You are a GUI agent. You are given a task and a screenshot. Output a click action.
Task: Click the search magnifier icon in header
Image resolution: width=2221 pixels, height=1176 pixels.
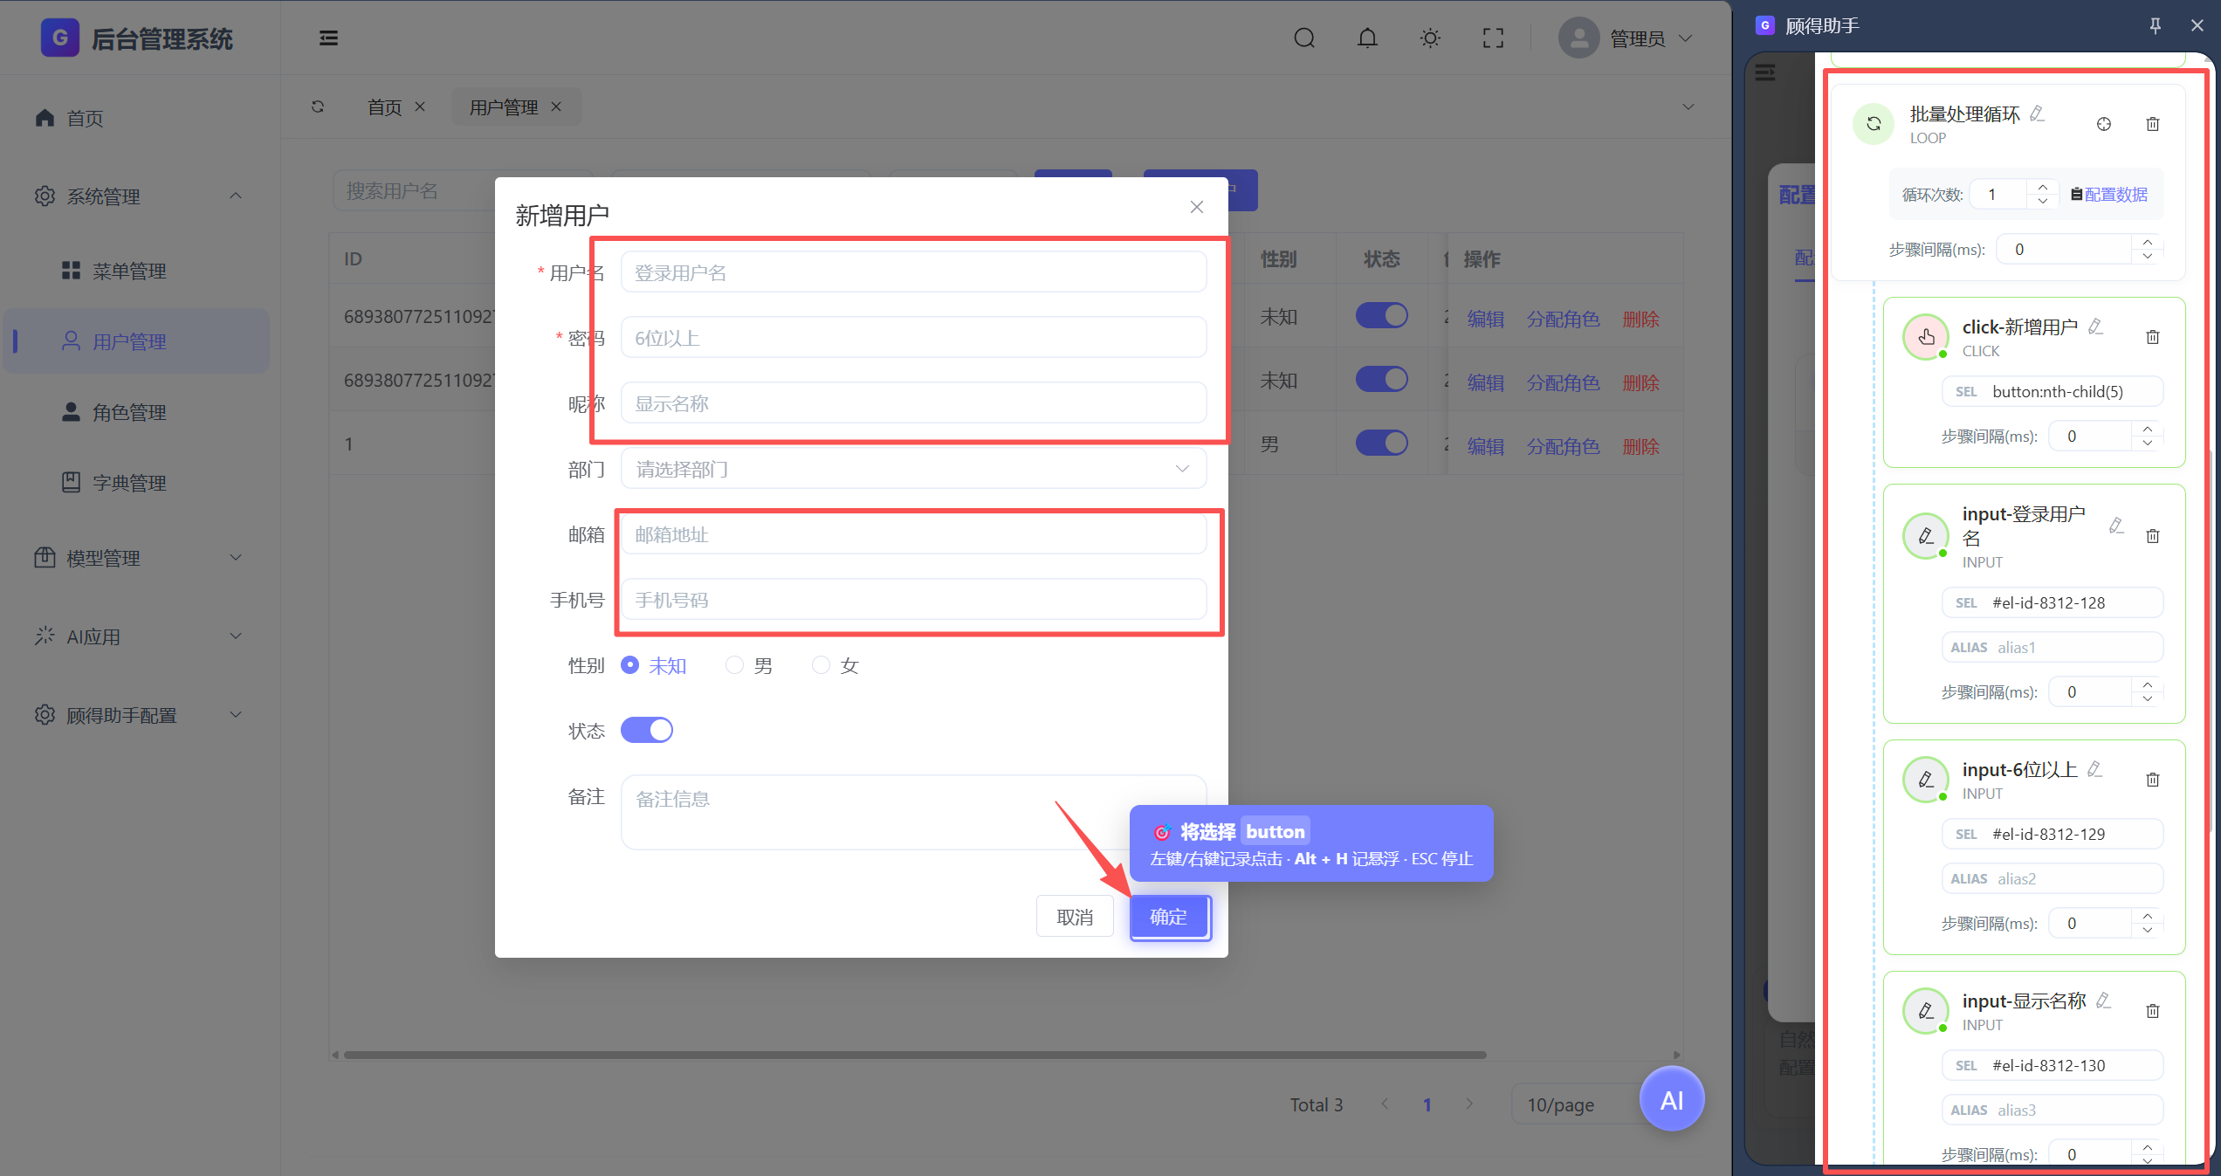tap(1304, 38)
